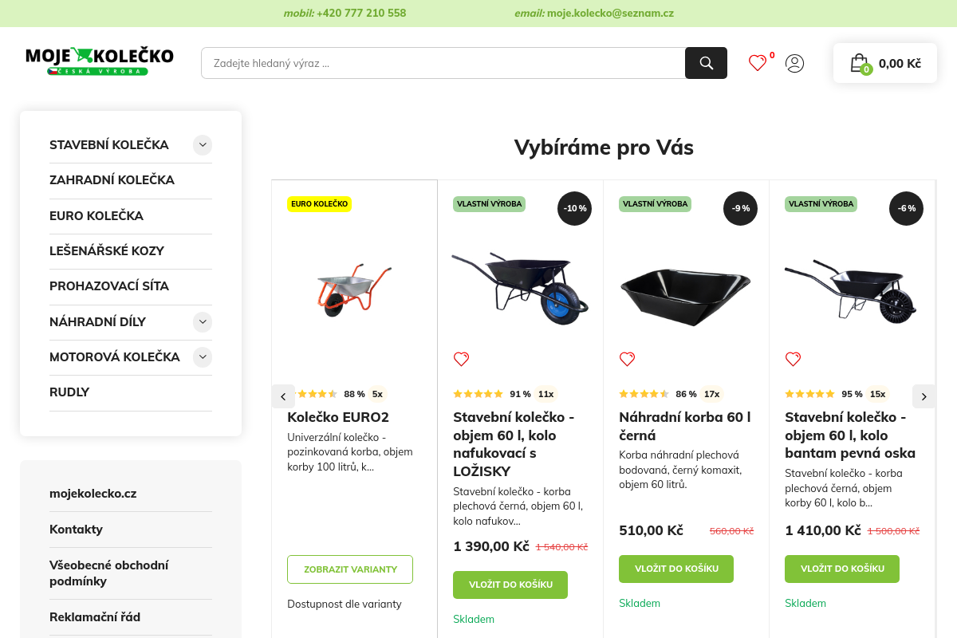This screenshot has height=638, width=957.
Task: Open the Lešenářské kozy category
Action: [107, 251]
